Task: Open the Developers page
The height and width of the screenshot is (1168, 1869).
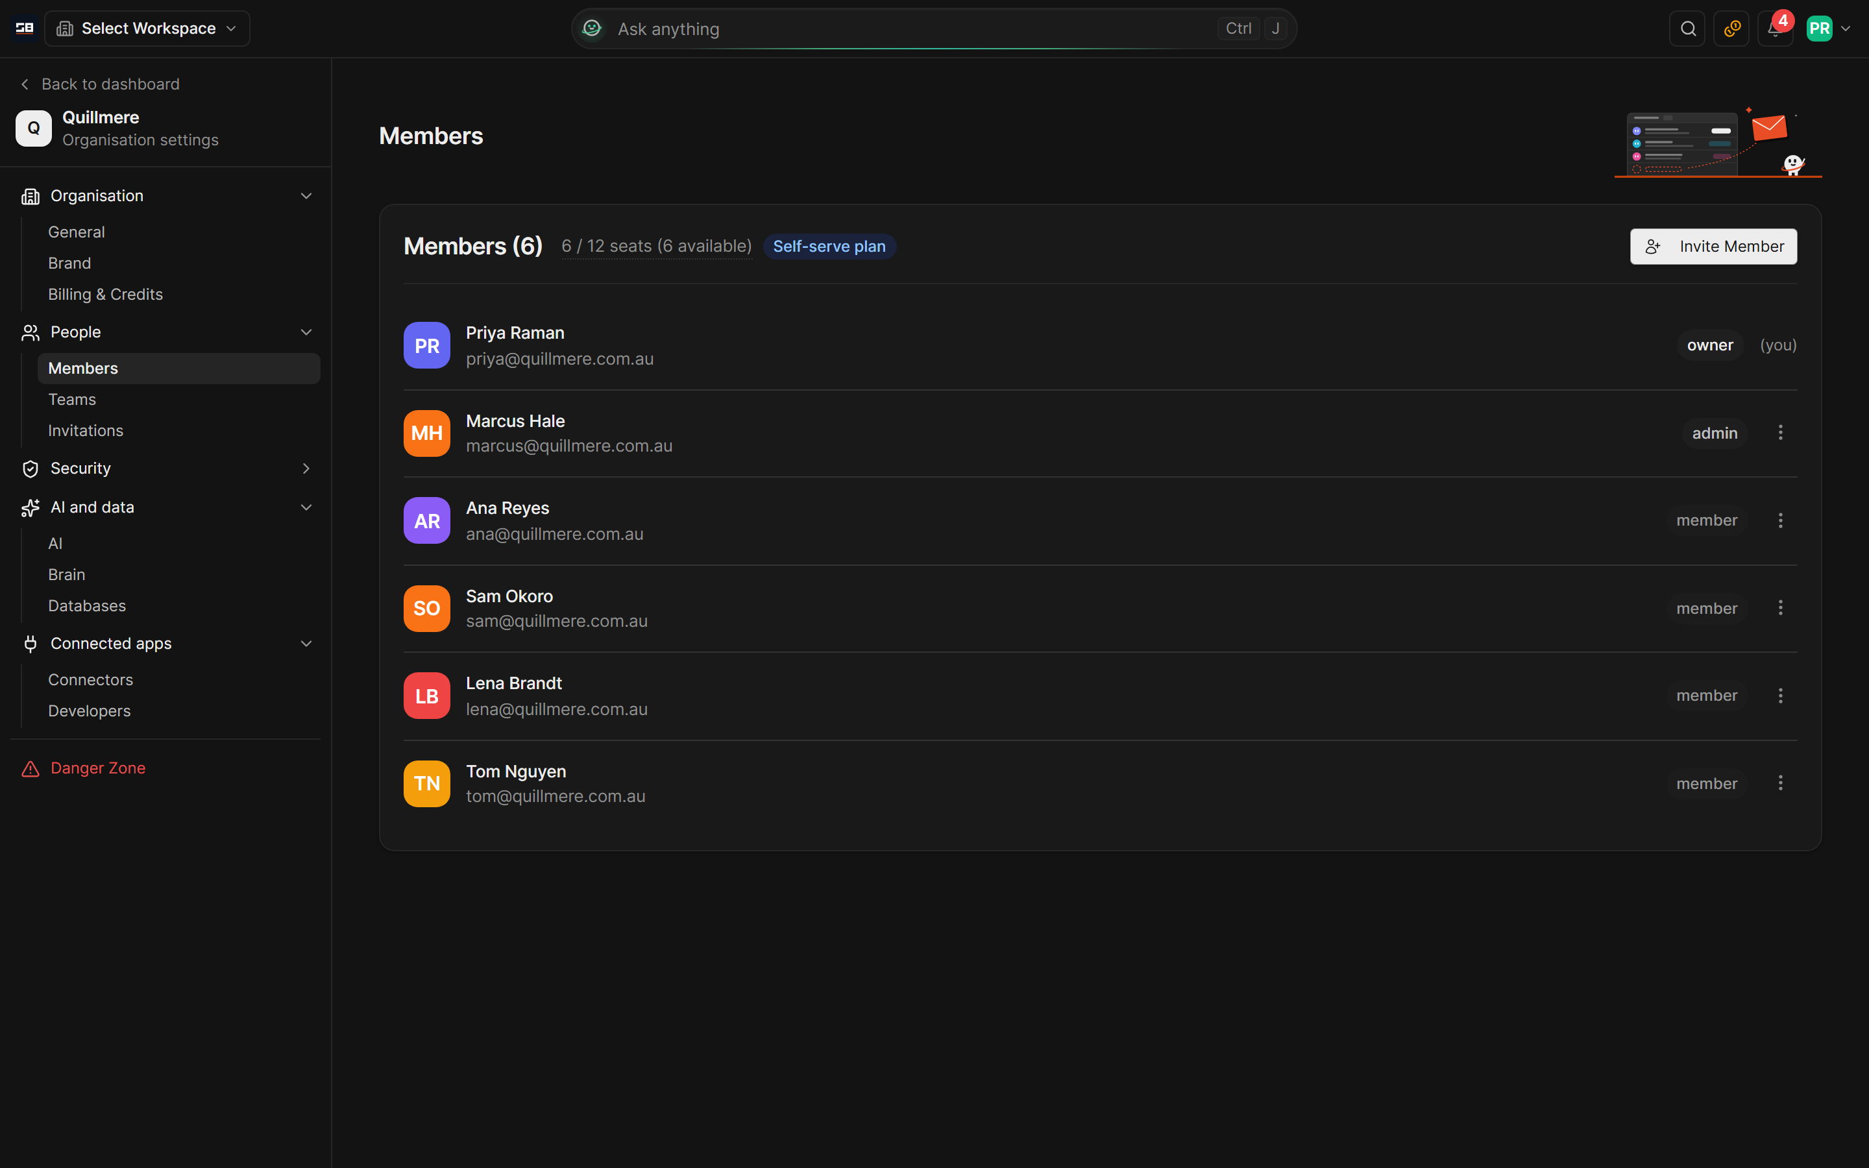Action: click(x=178, y=711)
